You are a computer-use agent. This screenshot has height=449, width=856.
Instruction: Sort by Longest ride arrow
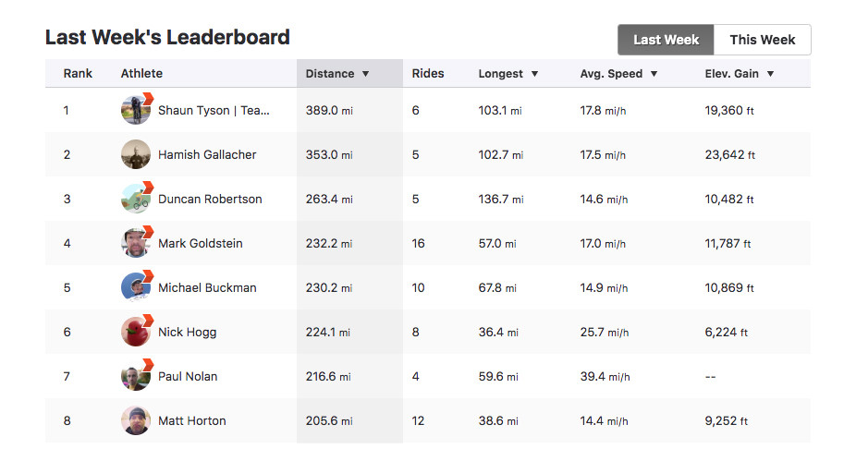pyautogui.click(x=535, y=74)
